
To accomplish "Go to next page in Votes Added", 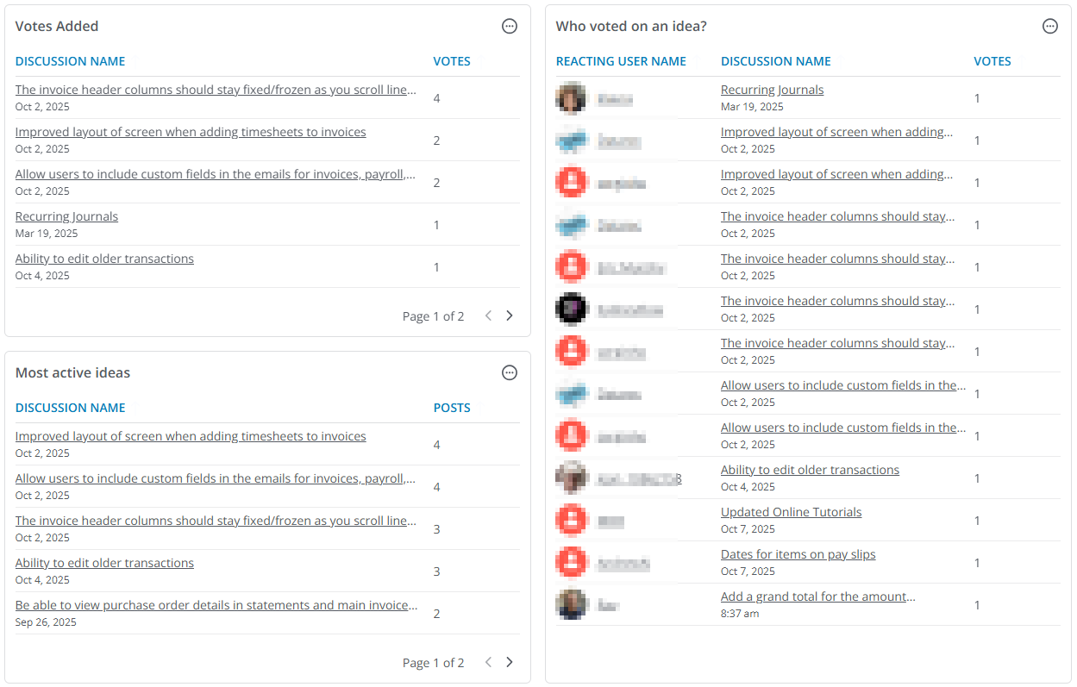I will point(510,315).
